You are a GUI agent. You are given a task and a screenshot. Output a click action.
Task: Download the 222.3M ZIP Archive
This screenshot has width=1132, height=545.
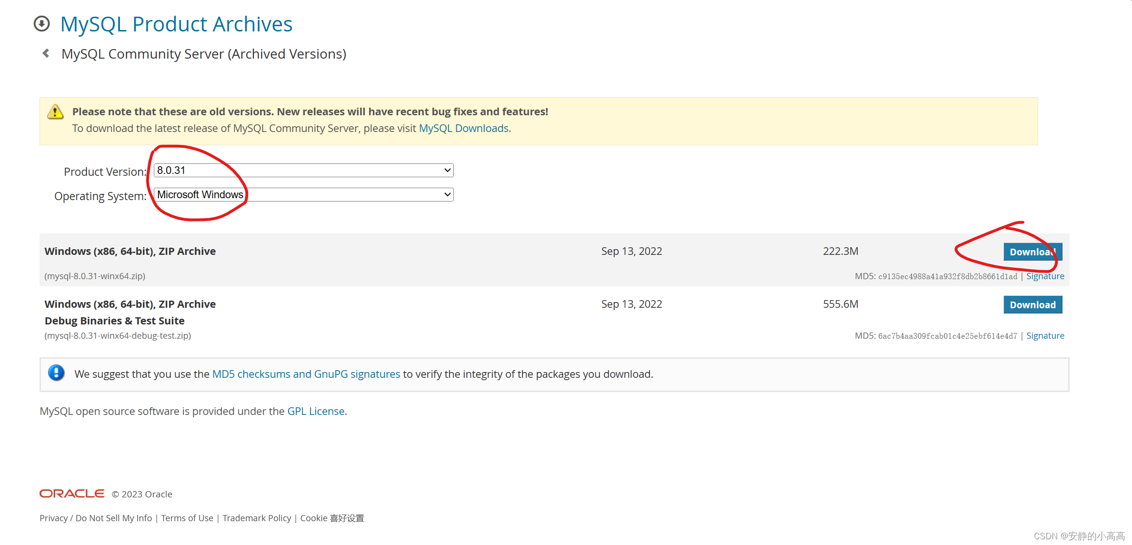(1032, 252)
